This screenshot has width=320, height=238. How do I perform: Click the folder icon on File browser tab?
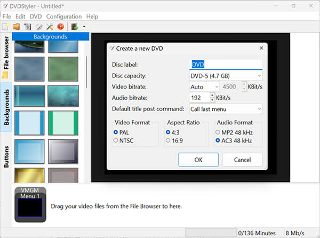tap(5, 75)
